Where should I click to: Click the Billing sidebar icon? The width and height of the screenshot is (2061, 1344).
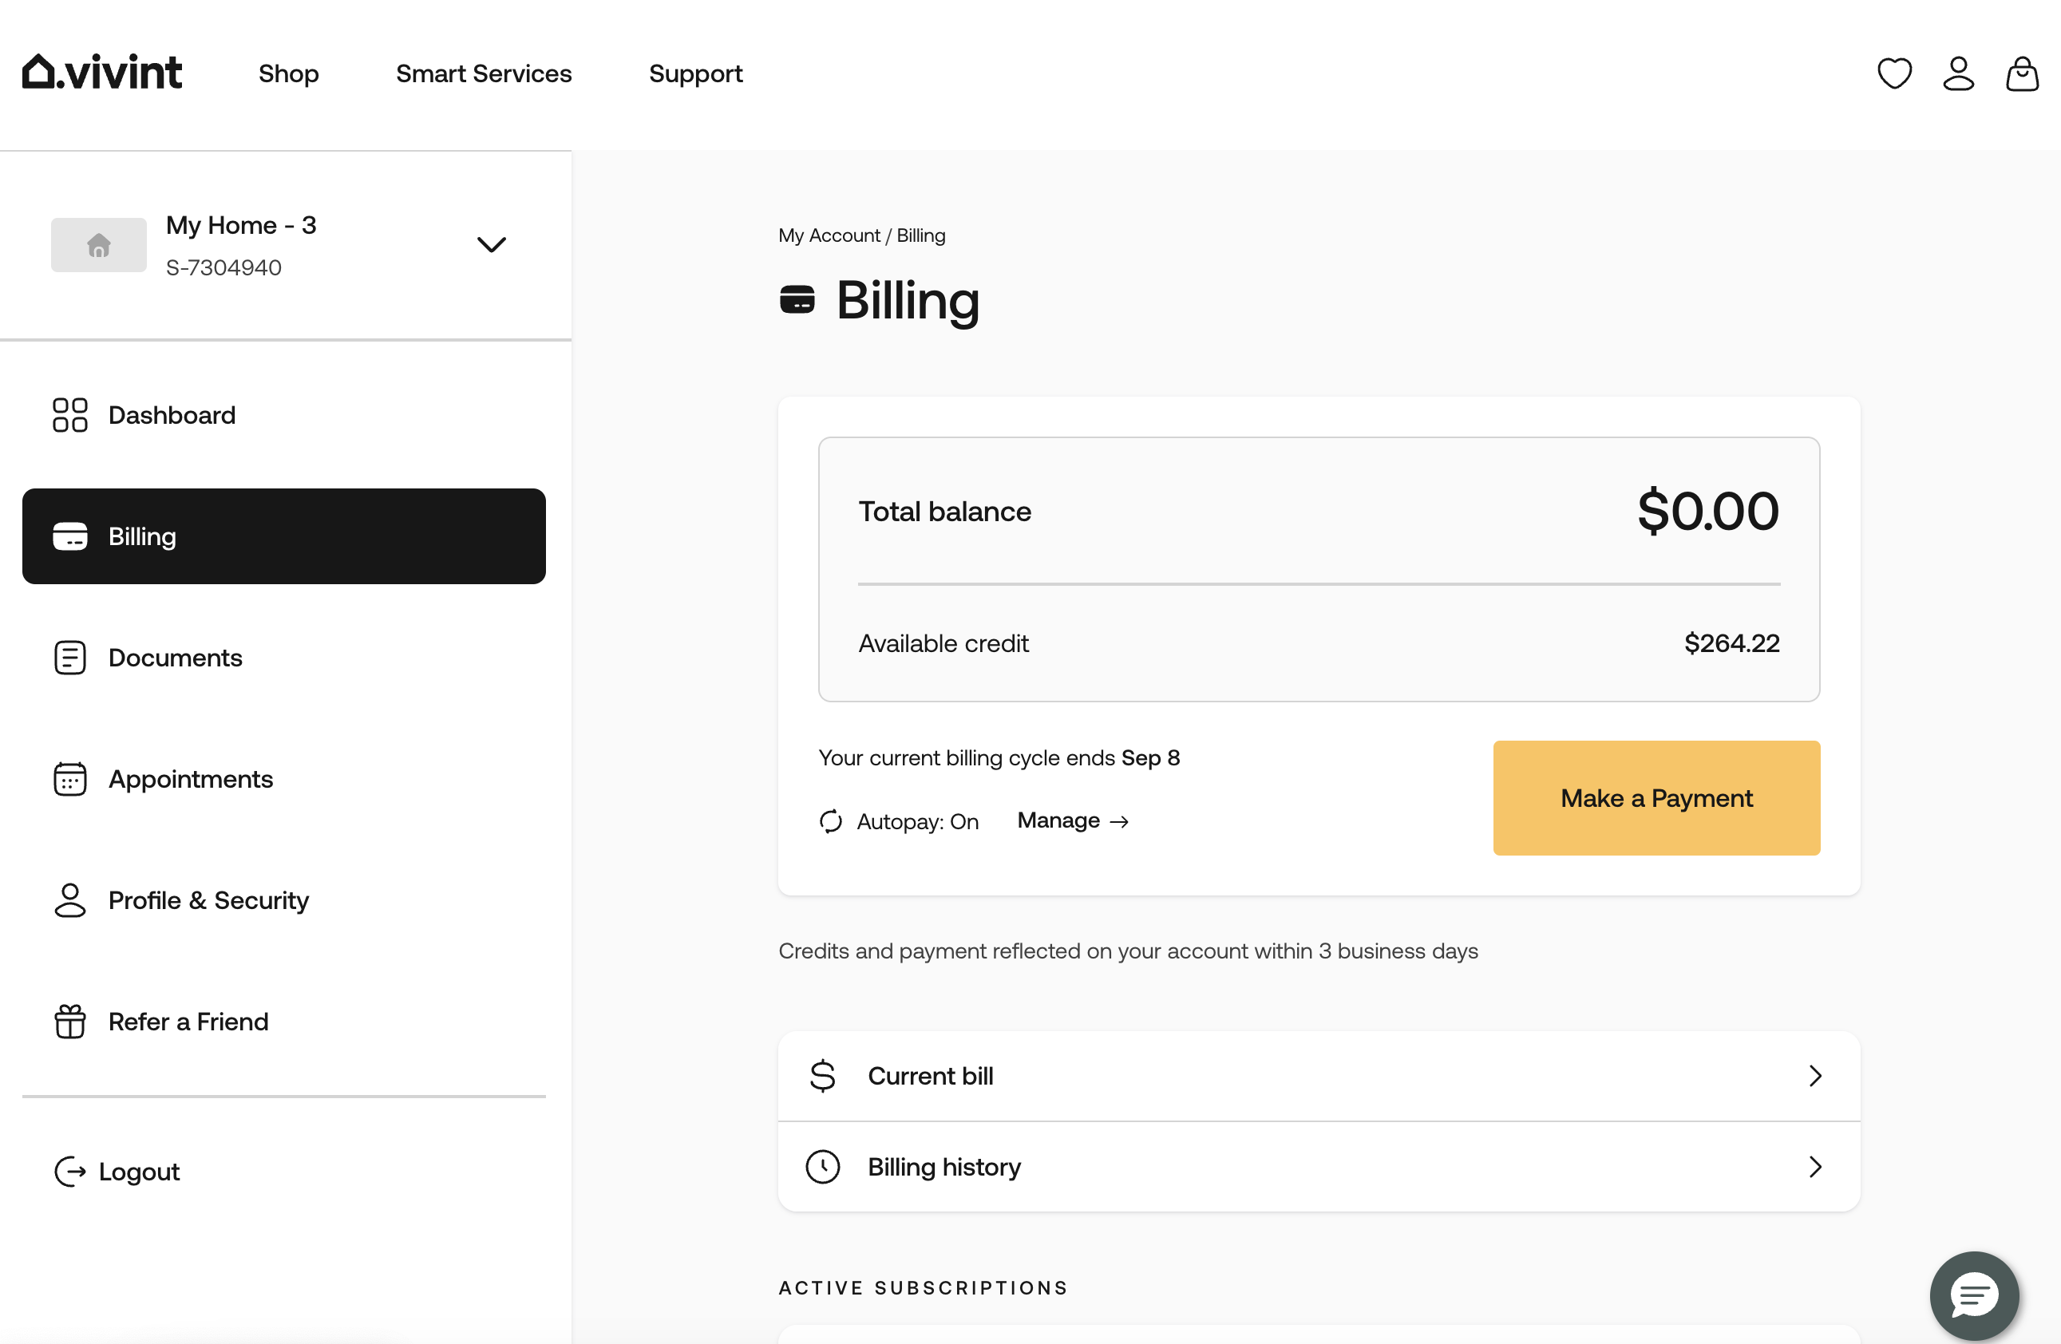pyautogui.click(x=69, y=536)
